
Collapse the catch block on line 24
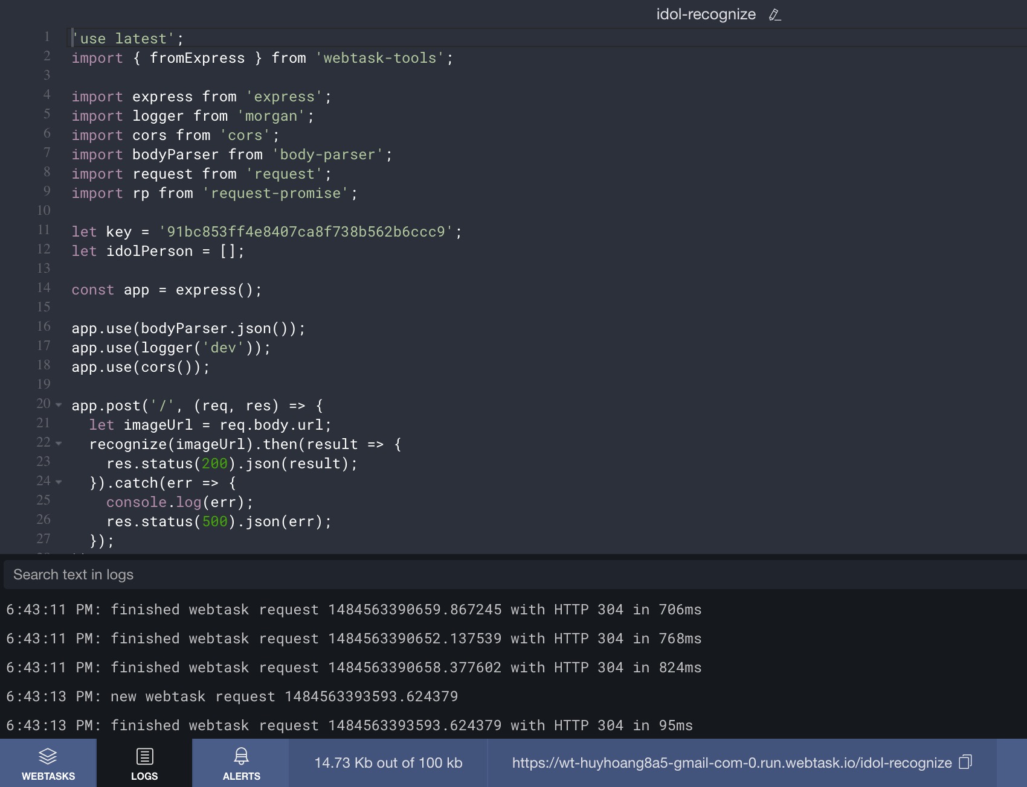58,482
